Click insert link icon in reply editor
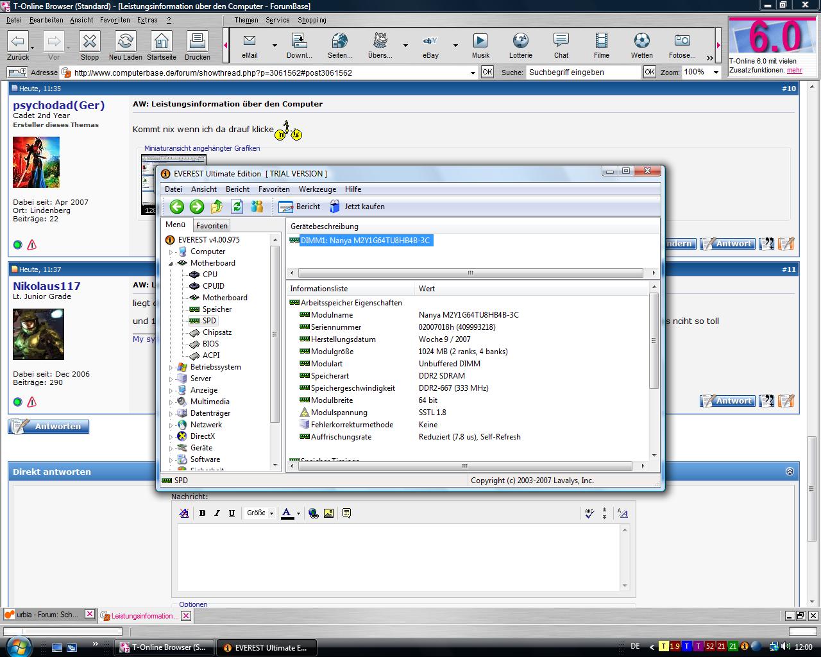Image resolution: width=821 pixels, height=657 pixels. click(x=314, y=513)
